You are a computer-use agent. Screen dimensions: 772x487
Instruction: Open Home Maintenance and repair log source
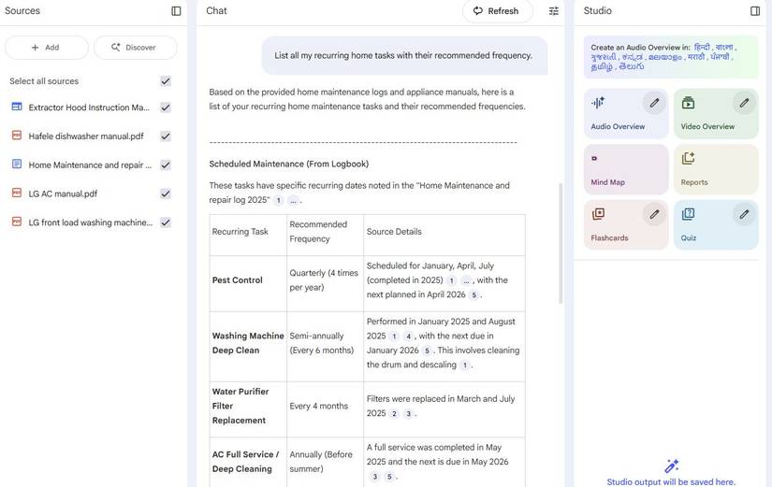(86, 165)
